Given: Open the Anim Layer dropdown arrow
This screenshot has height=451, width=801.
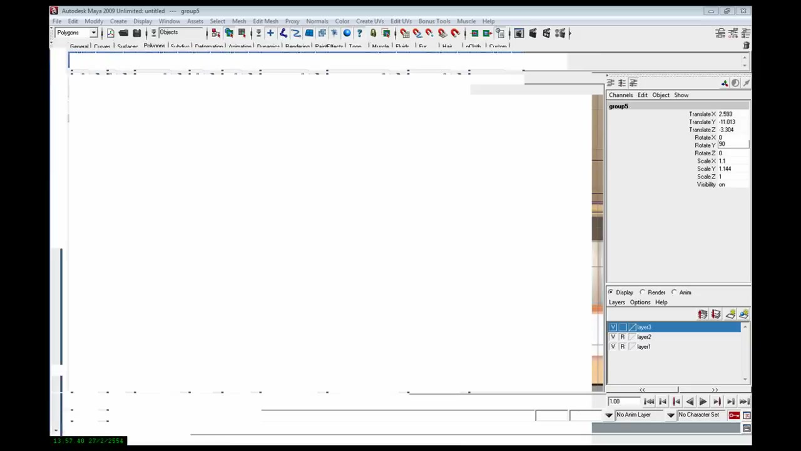Looking at the screenshot, I should click(x=609, y=415).
